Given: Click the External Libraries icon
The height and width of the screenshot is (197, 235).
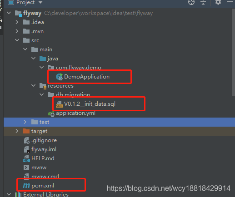Looking at the screenshot, I should click(18, 194).
